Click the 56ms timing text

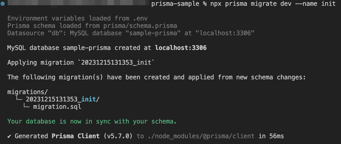point(277,136)
